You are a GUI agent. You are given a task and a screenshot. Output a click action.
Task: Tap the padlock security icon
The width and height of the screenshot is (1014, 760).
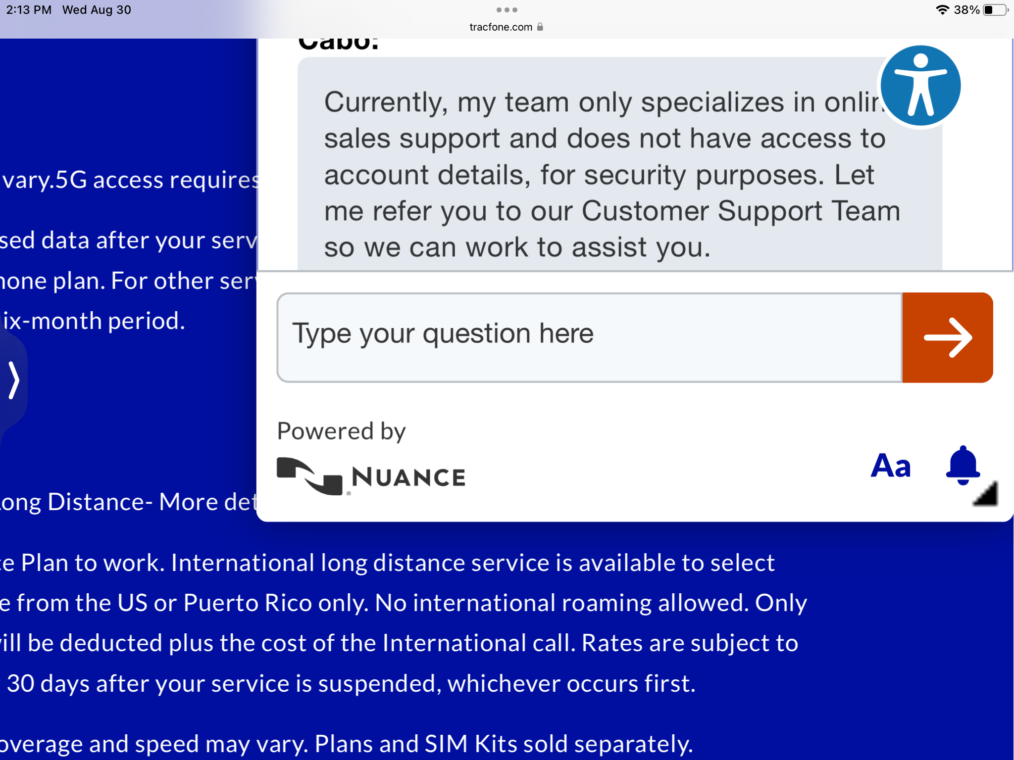tap(540, 27)
